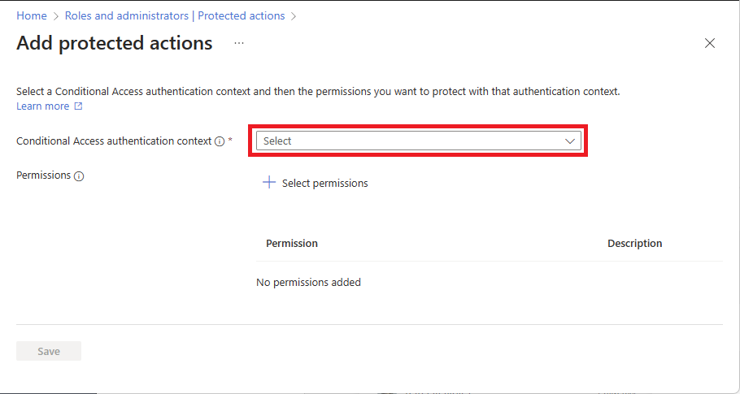Sort by the Permission column header
This screenshot has height=394, width=740.
point(292,244)
